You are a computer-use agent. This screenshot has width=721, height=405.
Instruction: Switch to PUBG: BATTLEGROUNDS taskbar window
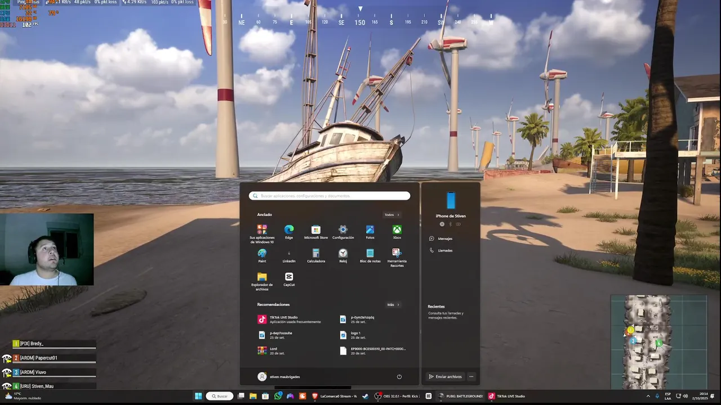pos(461,396)
